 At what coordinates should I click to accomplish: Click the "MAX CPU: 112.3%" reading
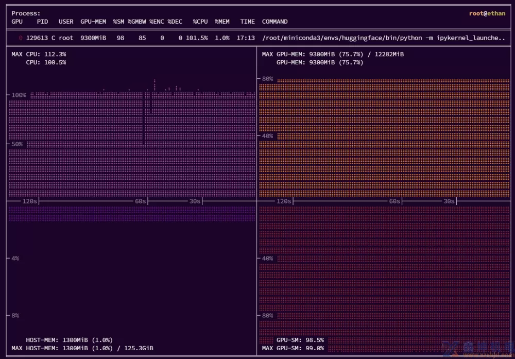coord(39,54)
